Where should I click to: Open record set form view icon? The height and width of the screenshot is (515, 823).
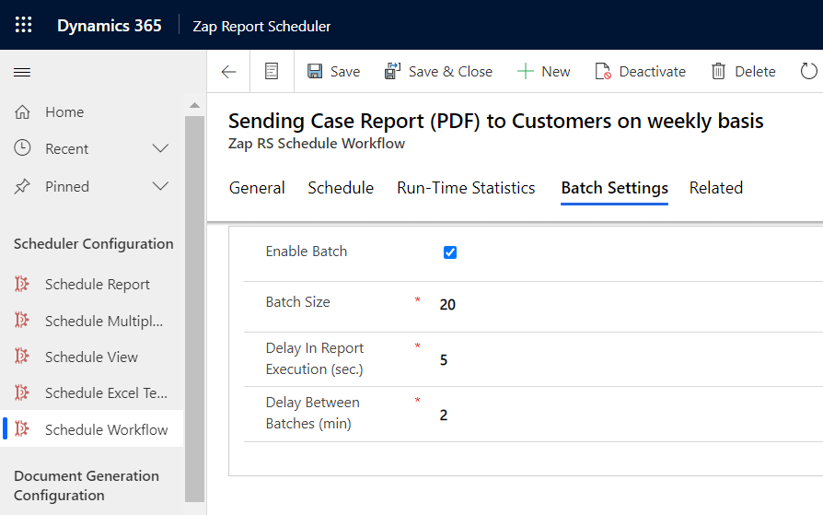click(x=272, y=71)
